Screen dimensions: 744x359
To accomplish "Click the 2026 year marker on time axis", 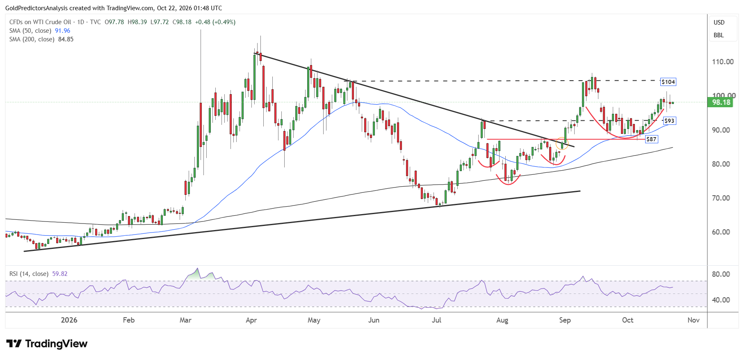I will coord(69,320).
